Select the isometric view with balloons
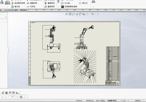146x102 pixels. (x=85, y=67)
